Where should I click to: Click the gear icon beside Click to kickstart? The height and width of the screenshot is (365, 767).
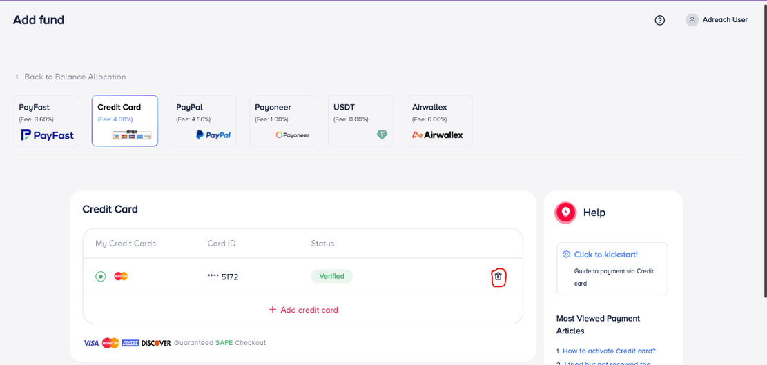click(x=566, y=255)
